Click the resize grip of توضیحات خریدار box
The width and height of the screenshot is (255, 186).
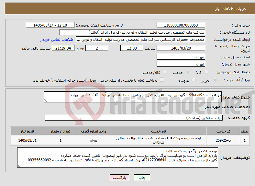click(19, 166)
